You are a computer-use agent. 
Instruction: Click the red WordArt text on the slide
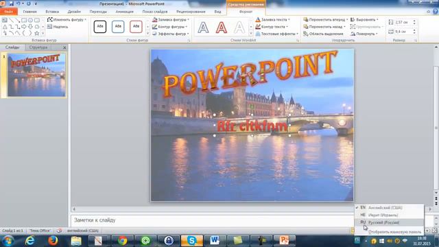[252, 126]
